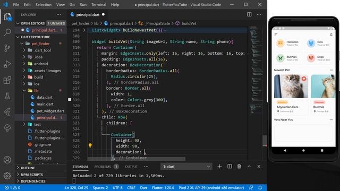Image resolution: width=340 pixels, height=191 pixels.
Task: Collapse the OPEN EDITORS section
Action: [18, 23]
